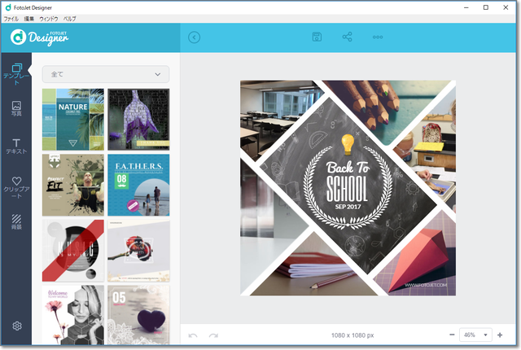Viewport: 521px width, 350px height.
Task: Click the back arrow circle button
Action: coord(194,37)
